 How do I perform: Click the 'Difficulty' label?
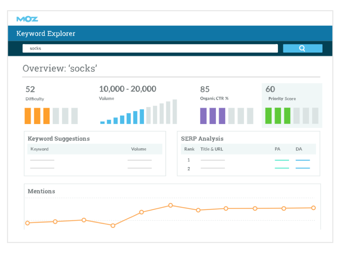tap(35, 99)
